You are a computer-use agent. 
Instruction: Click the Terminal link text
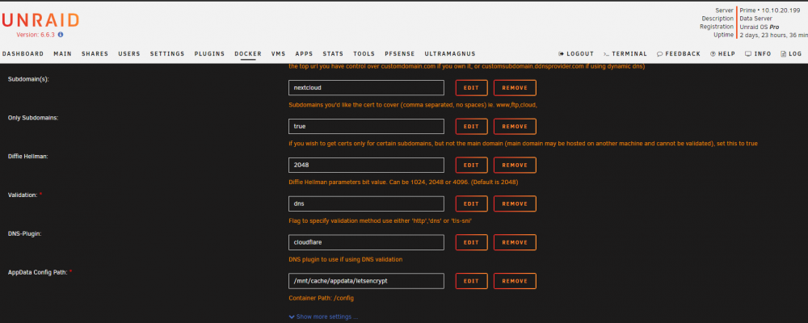pos(629,53)
